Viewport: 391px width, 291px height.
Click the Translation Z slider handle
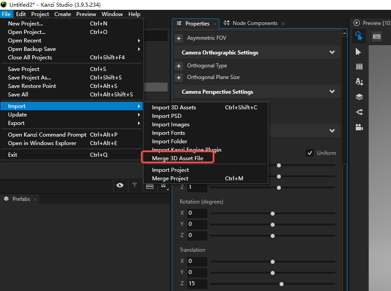[x=281, y=284]
